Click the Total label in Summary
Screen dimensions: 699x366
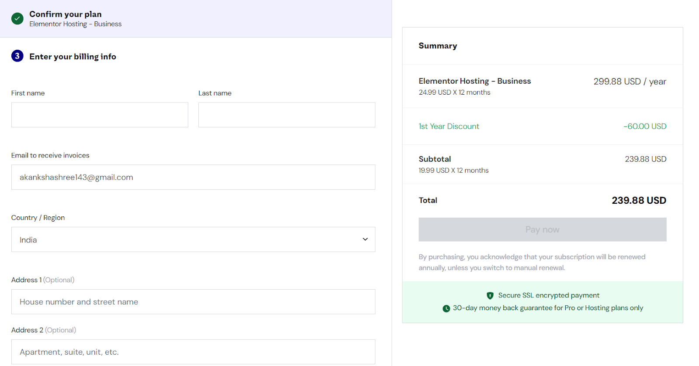pos(428,200)
